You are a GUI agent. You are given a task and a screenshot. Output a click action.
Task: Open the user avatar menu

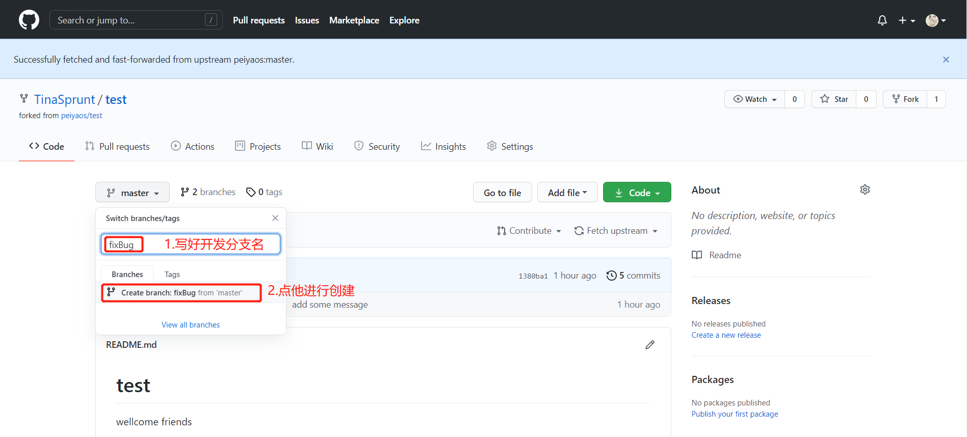coord(936,20)
